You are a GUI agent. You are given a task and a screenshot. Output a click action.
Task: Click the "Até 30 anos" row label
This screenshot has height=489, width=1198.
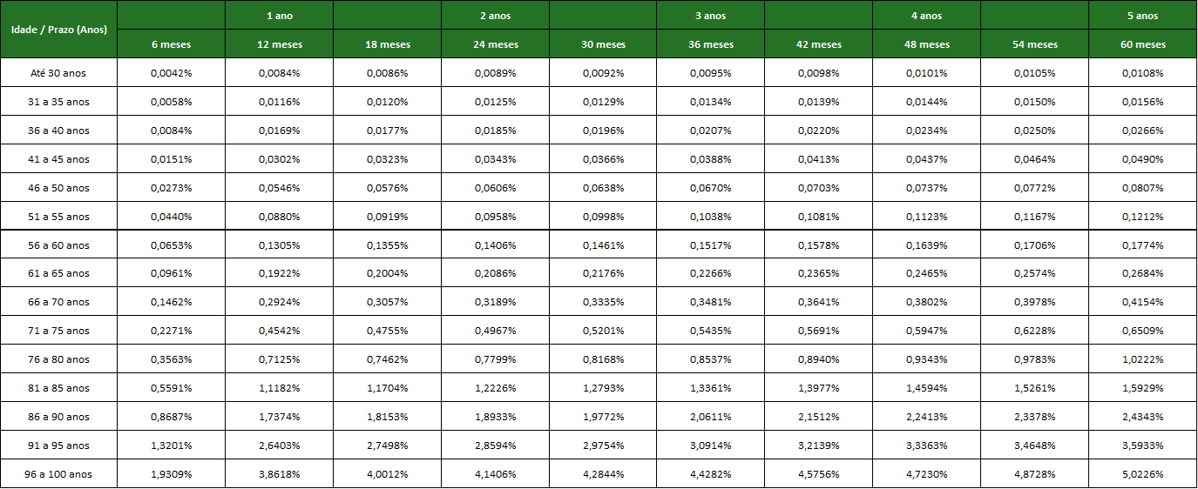pos(58,73)
